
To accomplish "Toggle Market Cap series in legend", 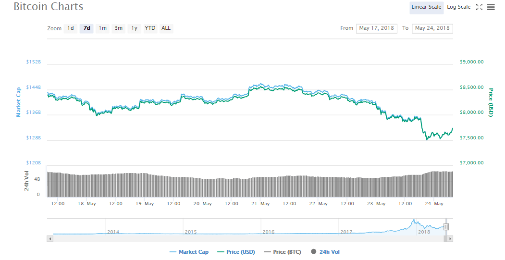I will click(189, 252).
